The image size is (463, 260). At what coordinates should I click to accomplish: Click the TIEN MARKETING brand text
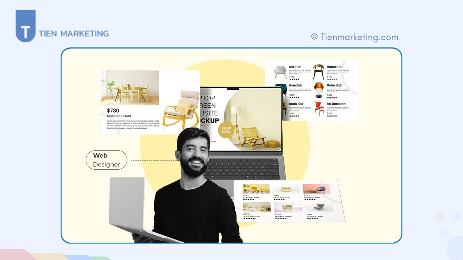coord(74,33)
